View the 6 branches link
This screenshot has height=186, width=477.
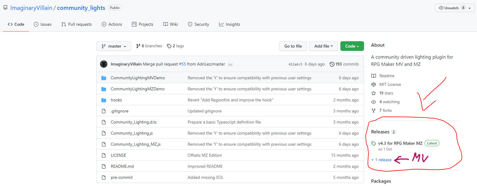pyautogui.click(x=149, y=46)
